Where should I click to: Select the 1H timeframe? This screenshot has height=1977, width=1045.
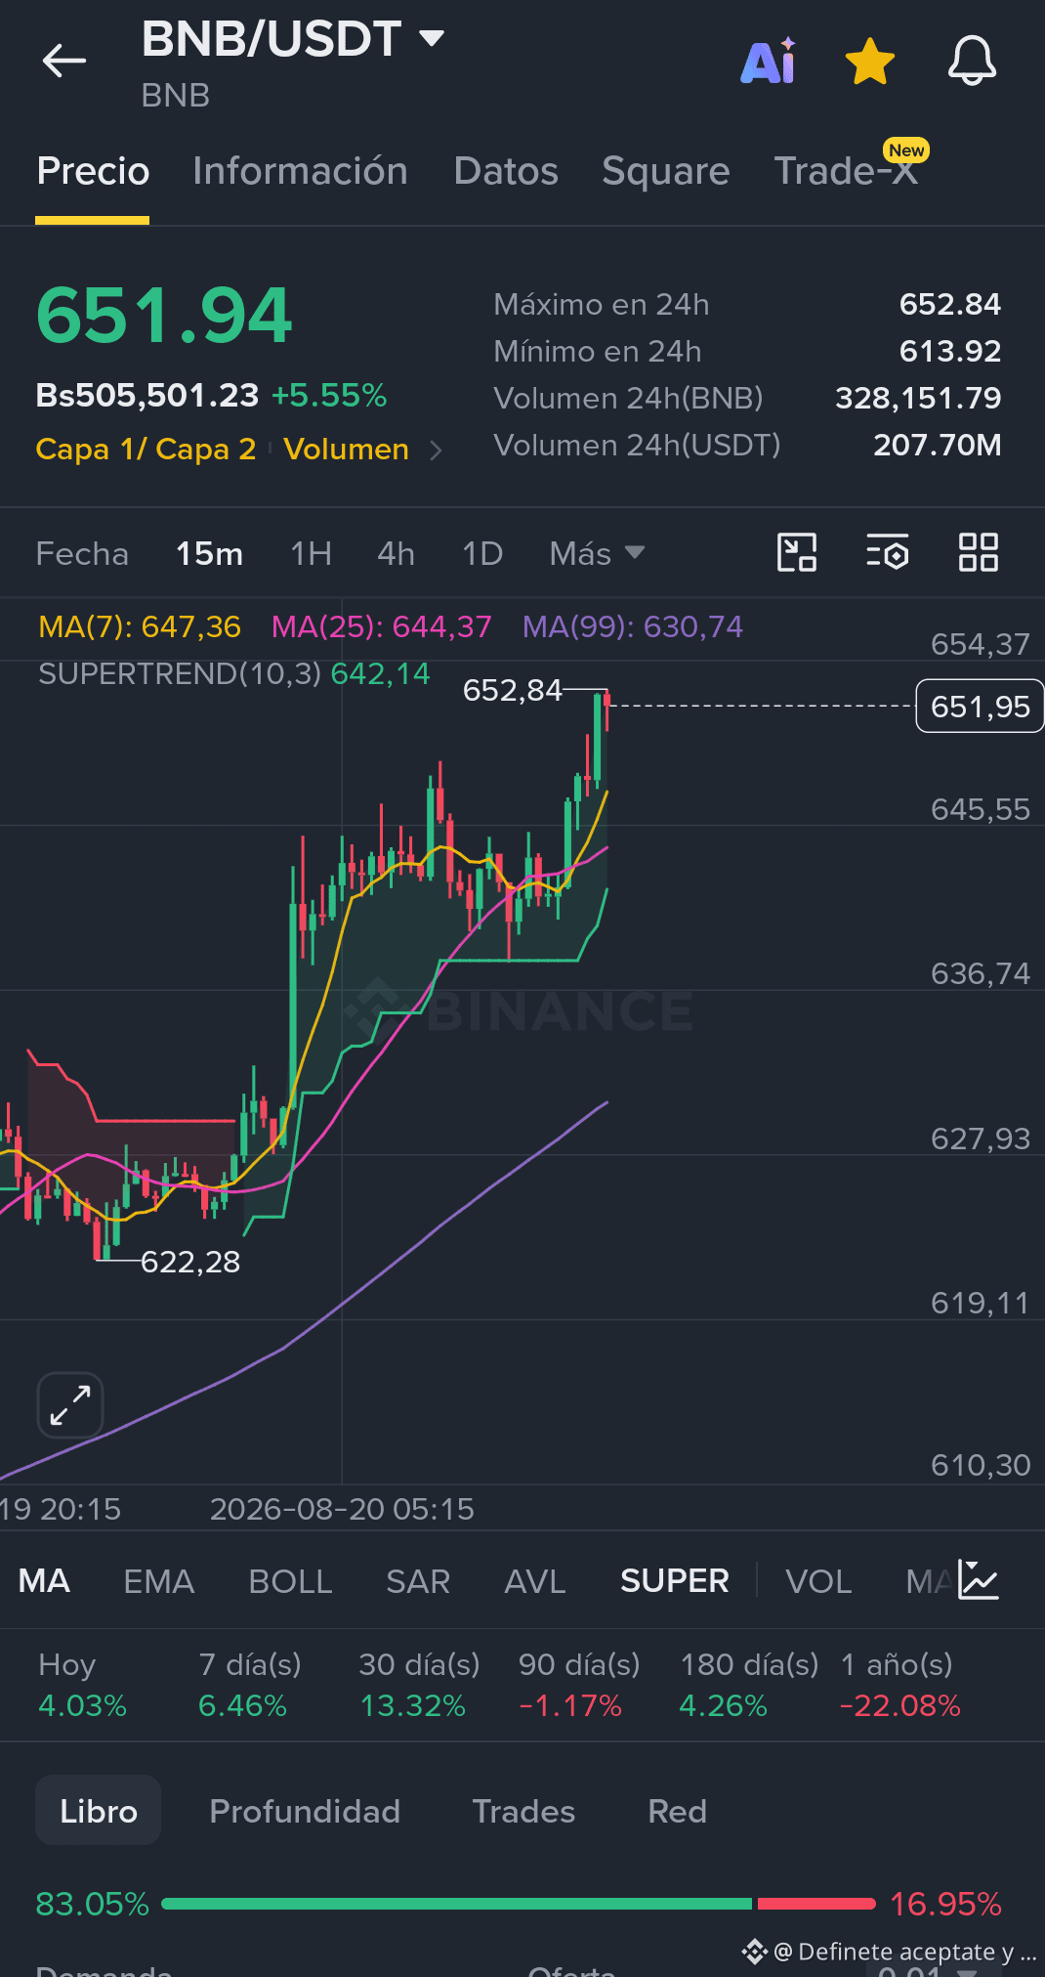(x=311, y=554)
